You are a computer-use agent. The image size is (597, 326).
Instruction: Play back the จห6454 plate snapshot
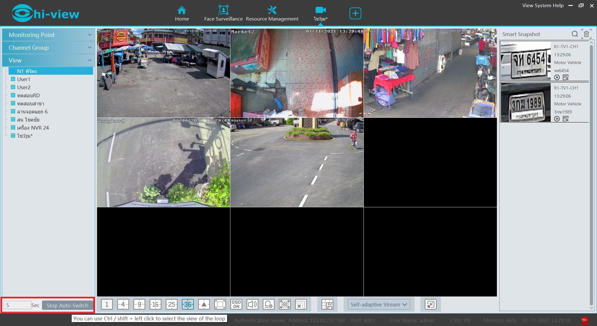(557, 77)
